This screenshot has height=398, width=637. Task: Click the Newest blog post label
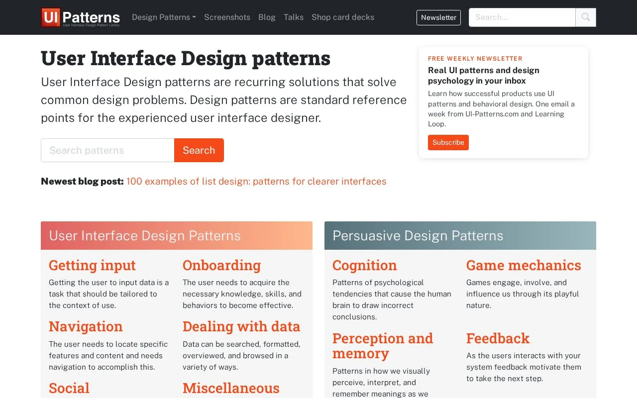click(82, 182)
